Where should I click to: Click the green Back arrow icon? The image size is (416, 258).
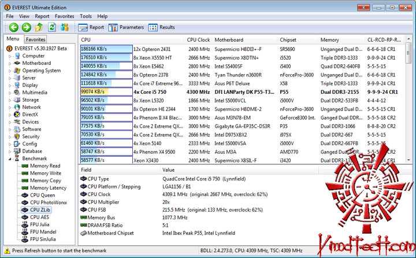pyautogui.click(x=13, y=27)
